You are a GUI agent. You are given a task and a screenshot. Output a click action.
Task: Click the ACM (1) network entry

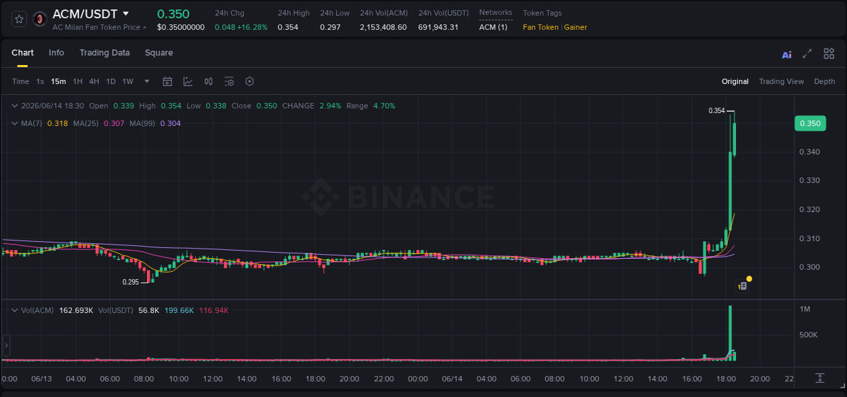pyautogui.click(x=493, y=27)
